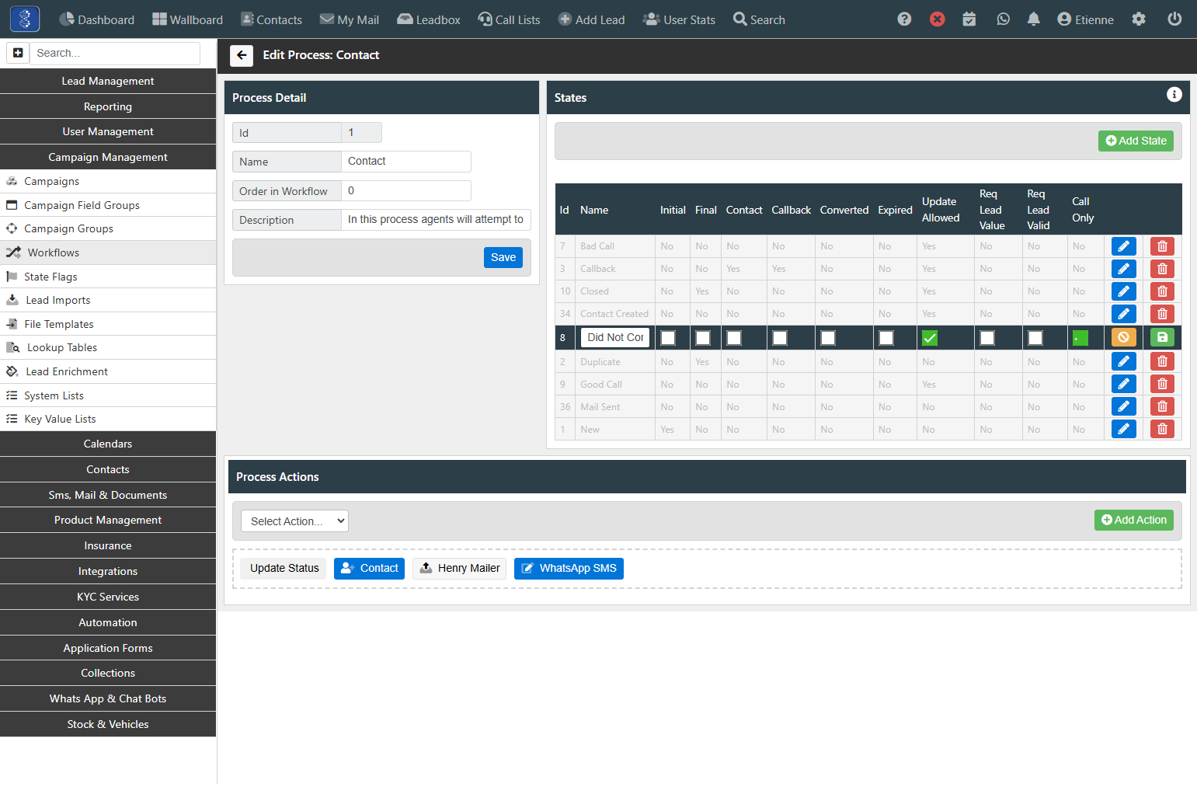Expand the Reporting section
Screen dimensions: 1197x801
(x=108, y=106)
